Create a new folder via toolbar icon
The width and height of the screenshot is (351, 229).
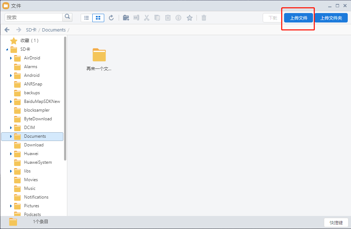tap(126, 18)
